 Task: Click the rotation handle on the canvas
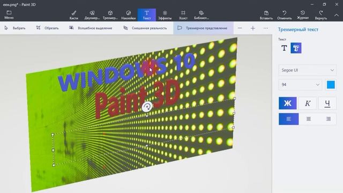147,107
